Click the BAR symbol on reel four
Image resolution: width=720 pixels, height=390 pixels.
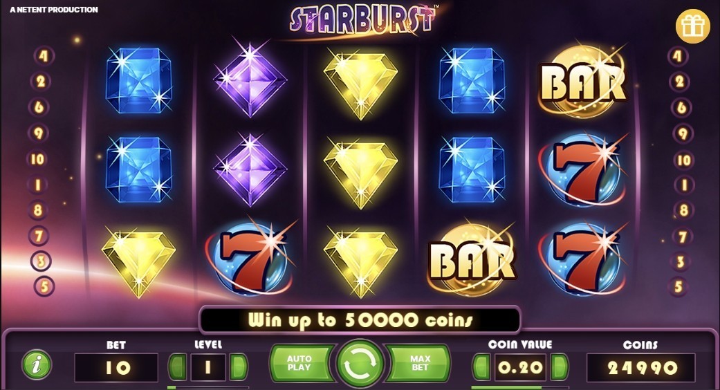coord(472,259)
